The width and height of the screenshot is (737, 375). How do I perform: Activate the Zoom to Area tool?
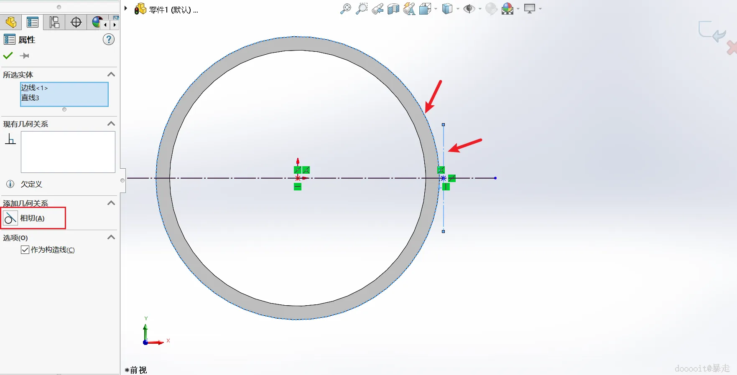tap(362, 9)
